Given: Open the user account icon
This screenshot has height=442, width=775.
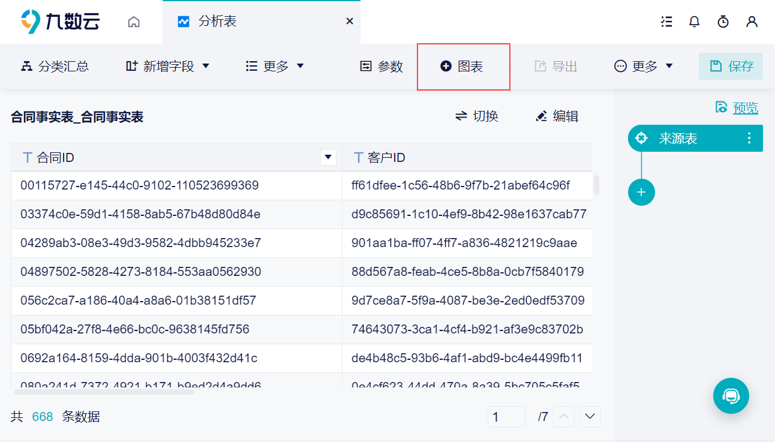Looking at the screenshot, I should pos(752,22).
